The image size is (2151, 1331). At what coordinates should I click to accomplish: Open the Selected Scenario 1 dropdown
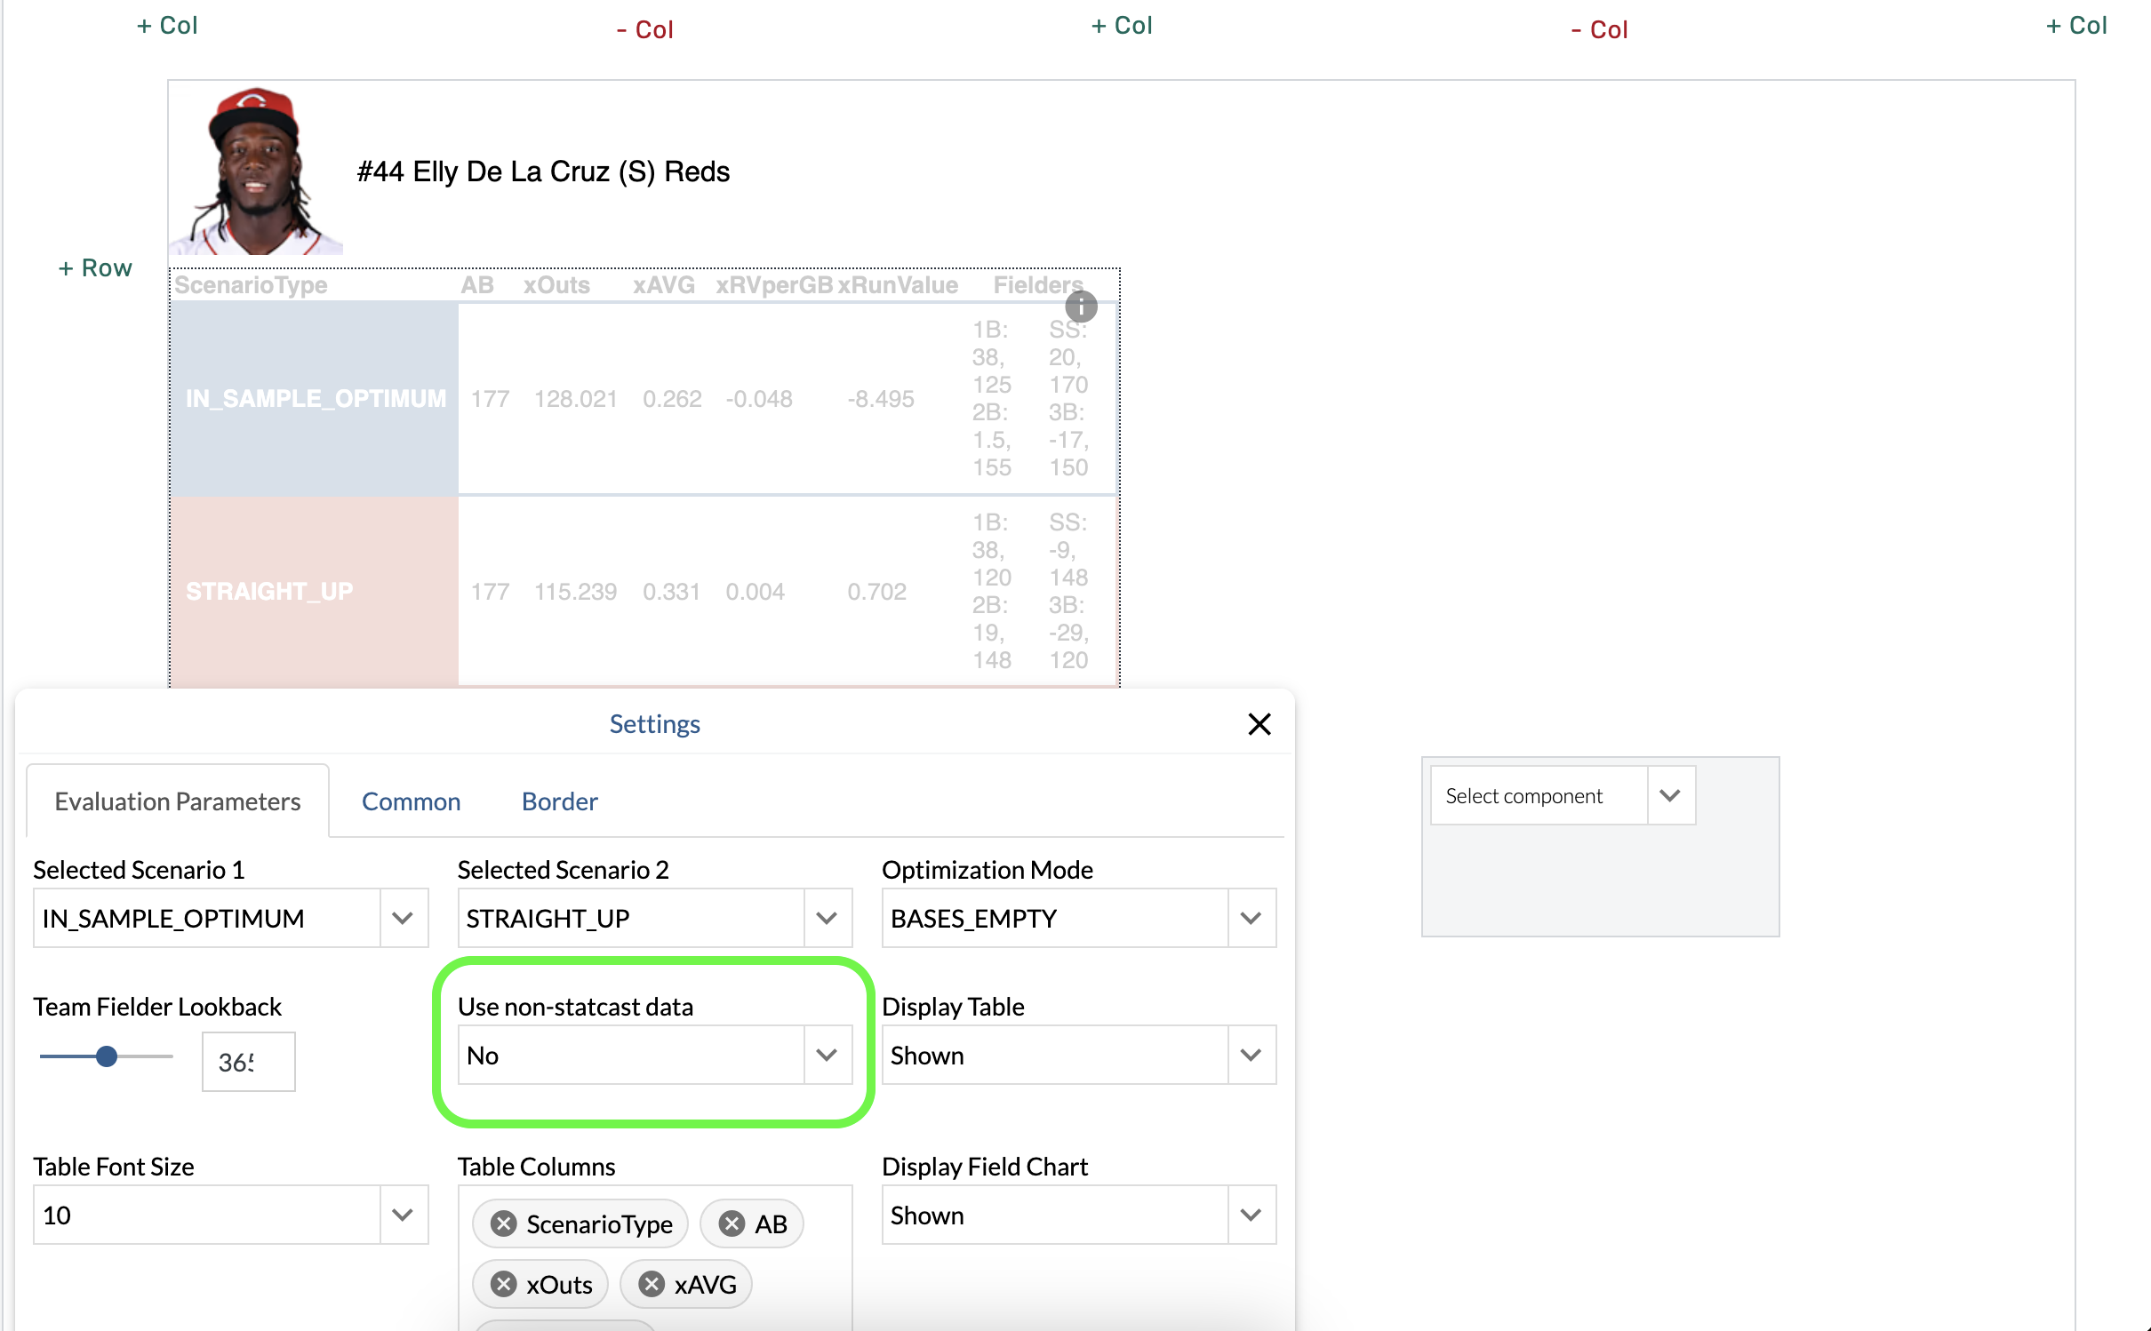[x=403, y=918]
